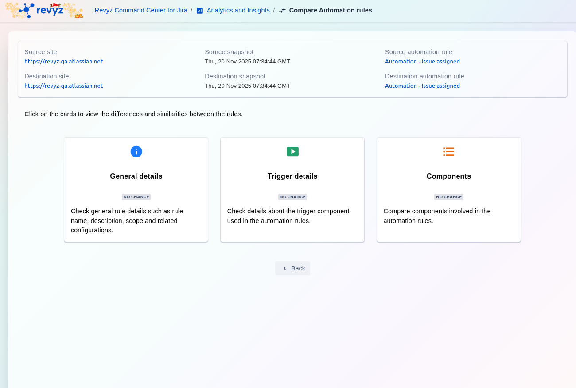576x388 pixels.
Task: Select the Compare Automation rules breadcrumb text
Action: pos(331,10)
